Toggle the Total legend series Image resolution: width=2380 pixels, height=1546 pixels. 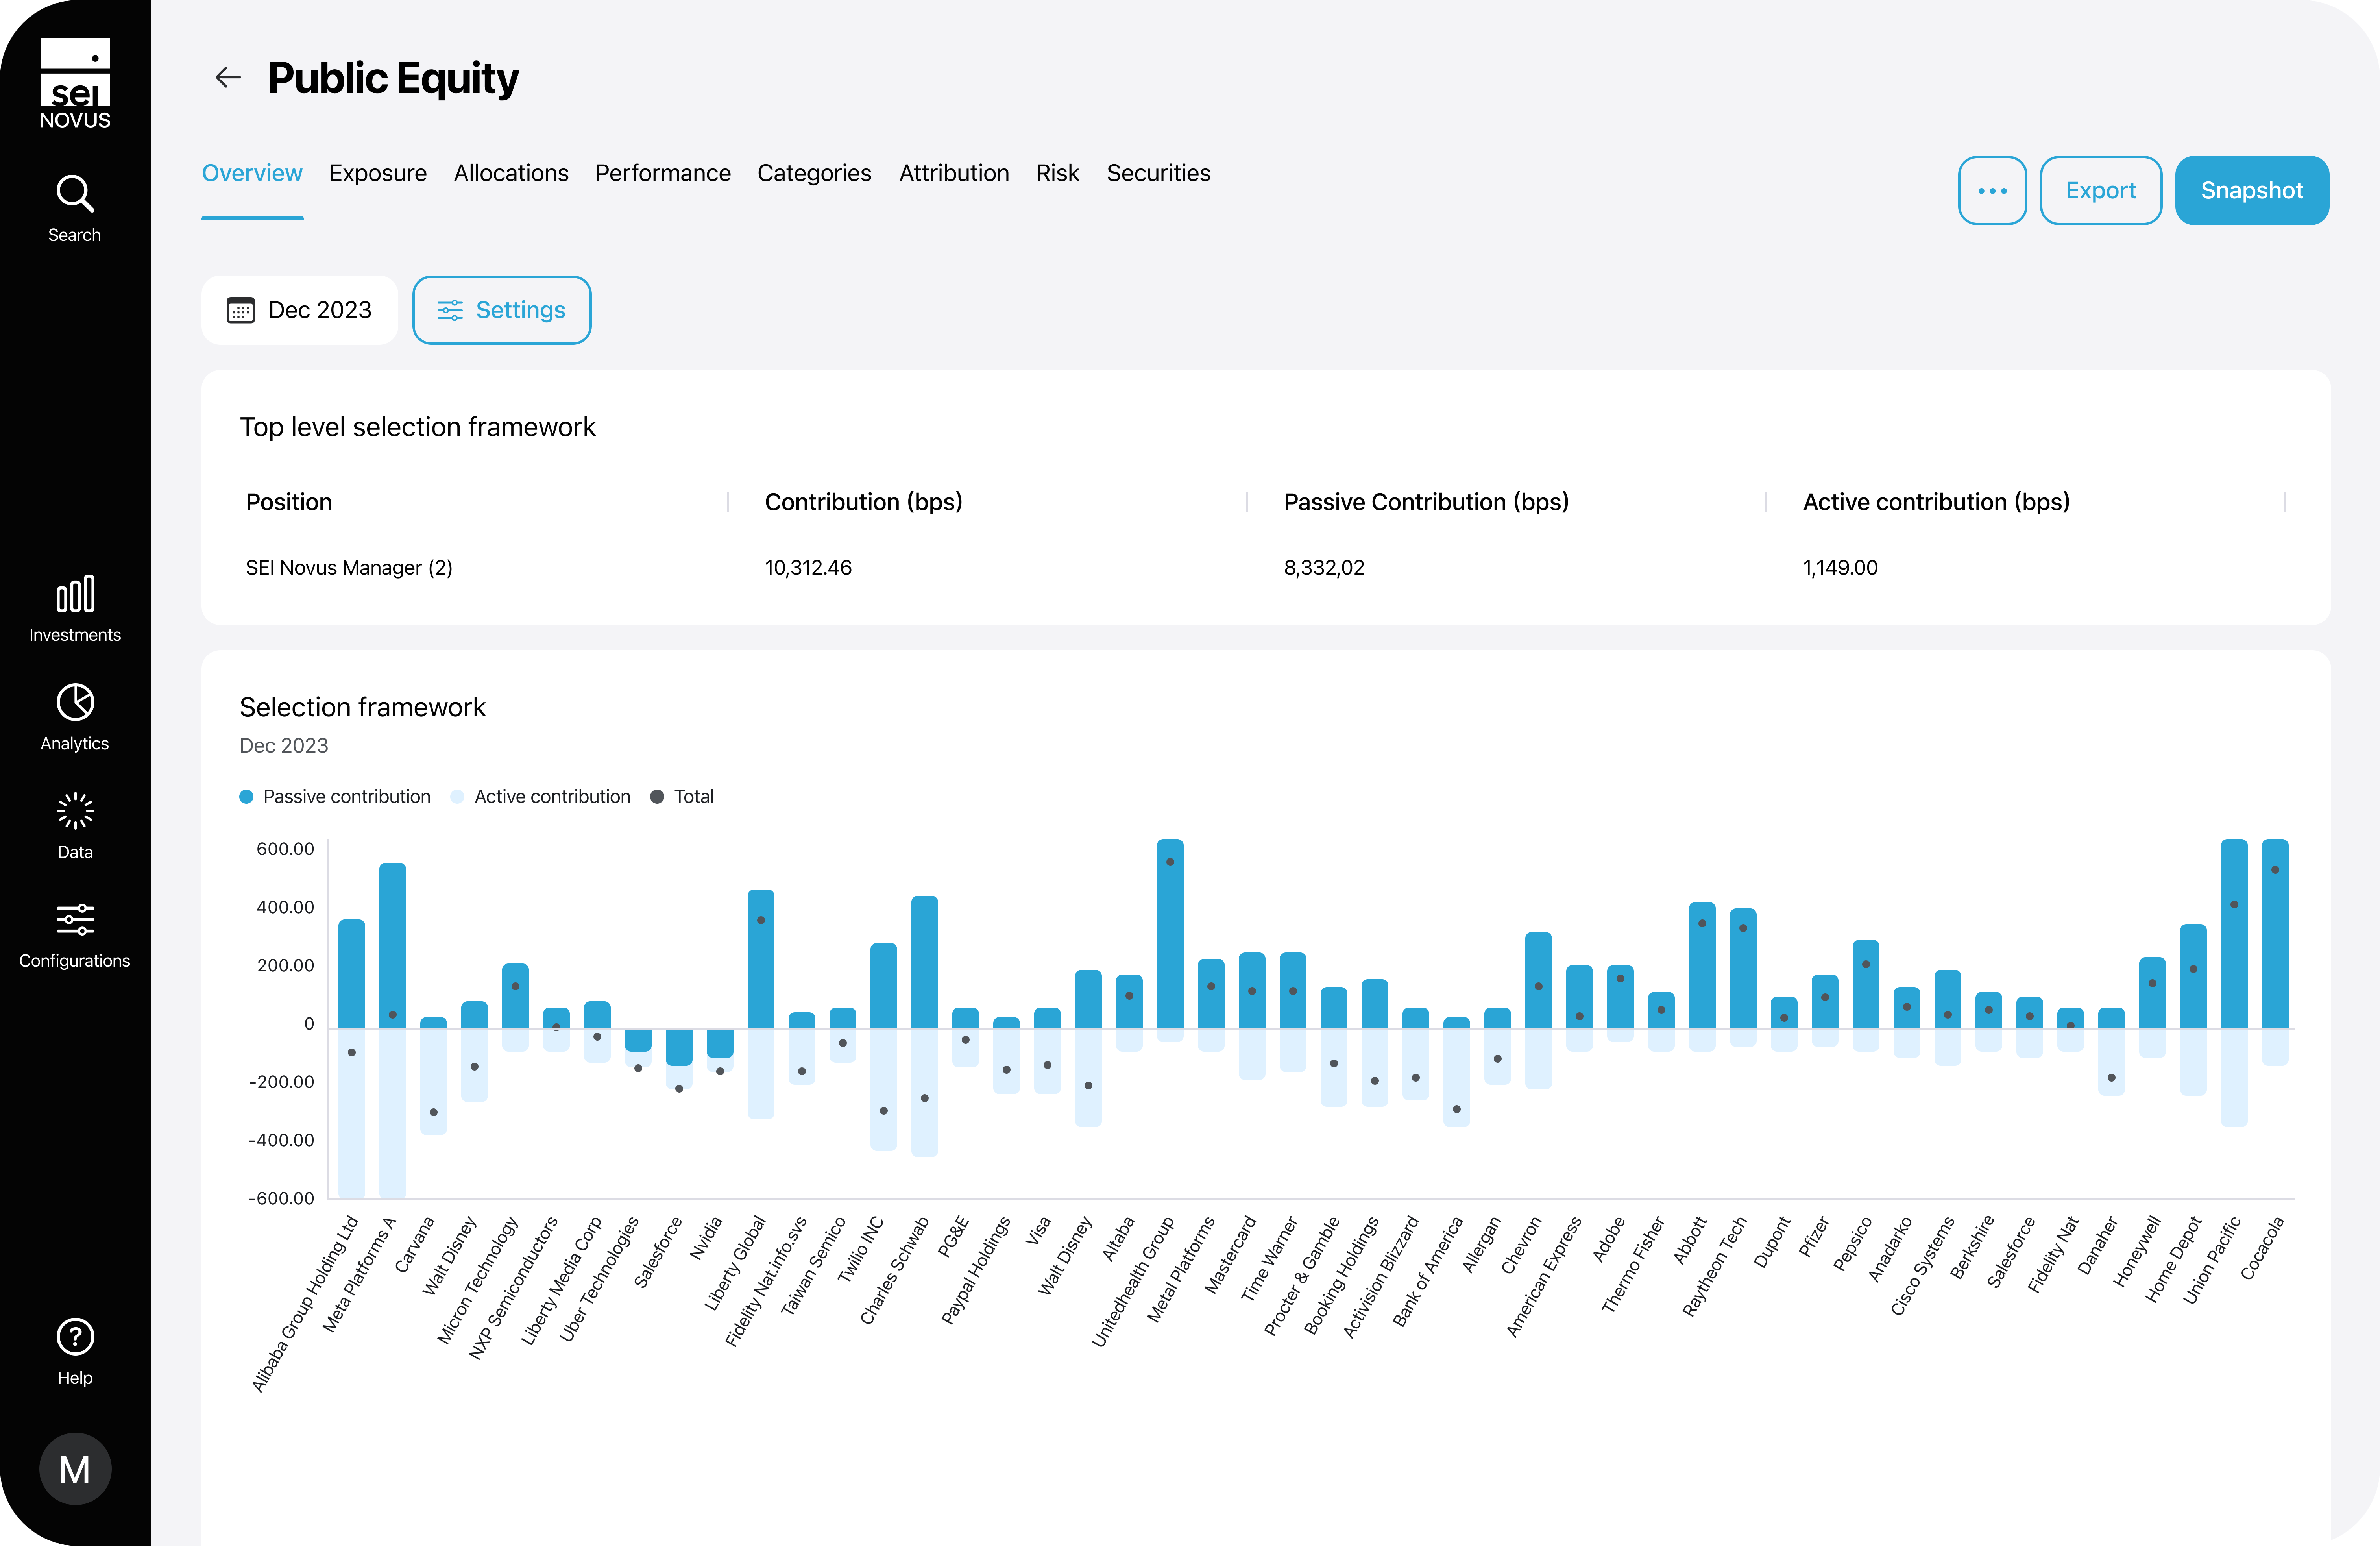(x=682, y=797)
